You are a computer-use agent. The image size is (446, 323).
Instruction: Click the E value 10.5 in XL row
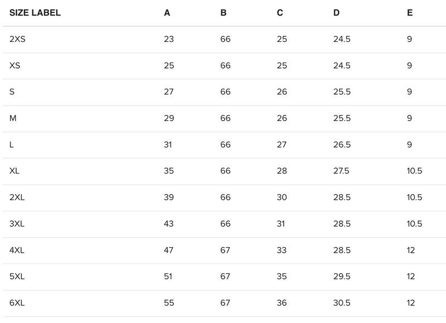coord(415,171)
